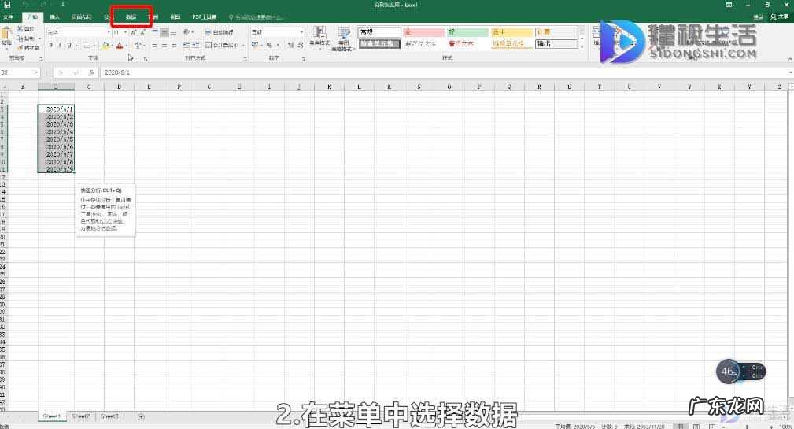The height and width of the screenshot is (429, 794).
Task: Switch to Sheet3 tab
Action: [109, 416]
